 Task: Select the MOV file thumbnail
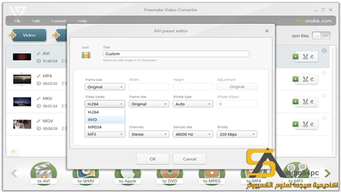(22, 124)
